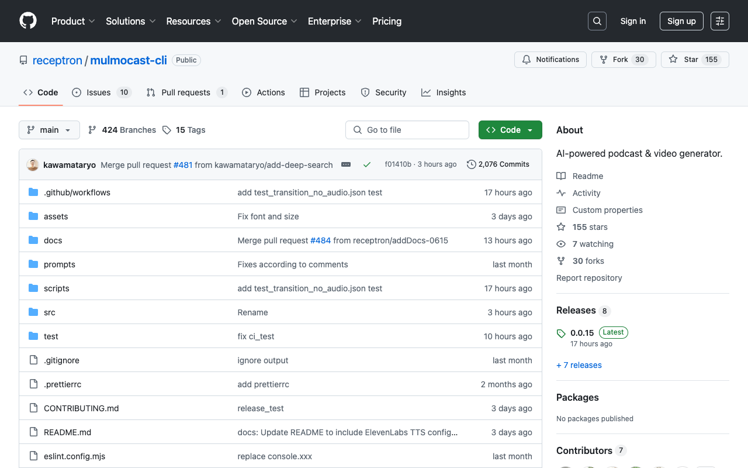View 424 Branches
The image size is (748, 468).
122,130
